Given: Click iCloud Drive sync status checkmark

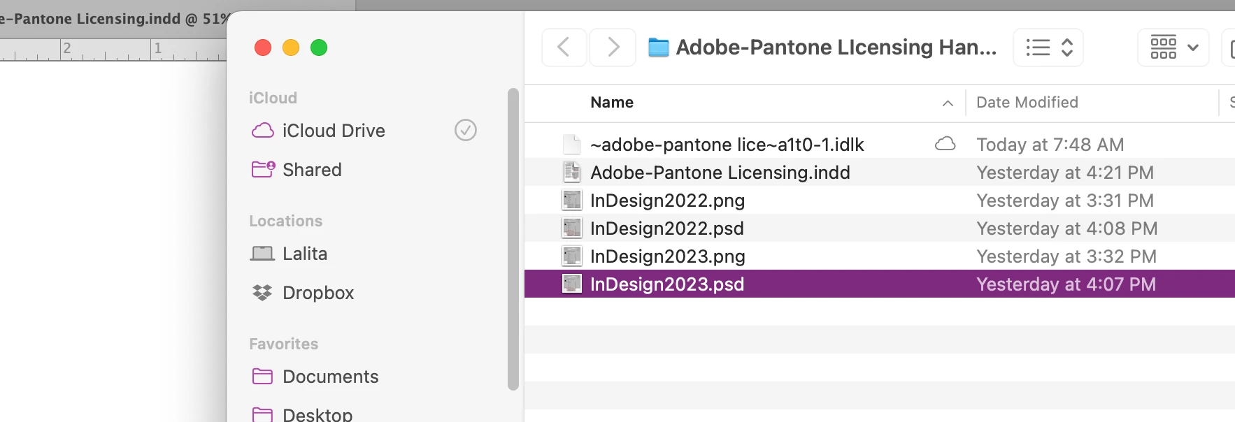Looking at the screenshot, I should tap(465, 130).
